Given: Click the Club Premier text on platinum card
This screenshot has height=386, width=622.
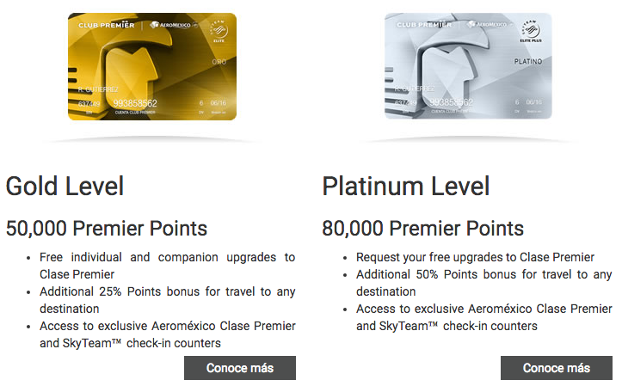Looking at the screenshot, I should coord(424,25).
